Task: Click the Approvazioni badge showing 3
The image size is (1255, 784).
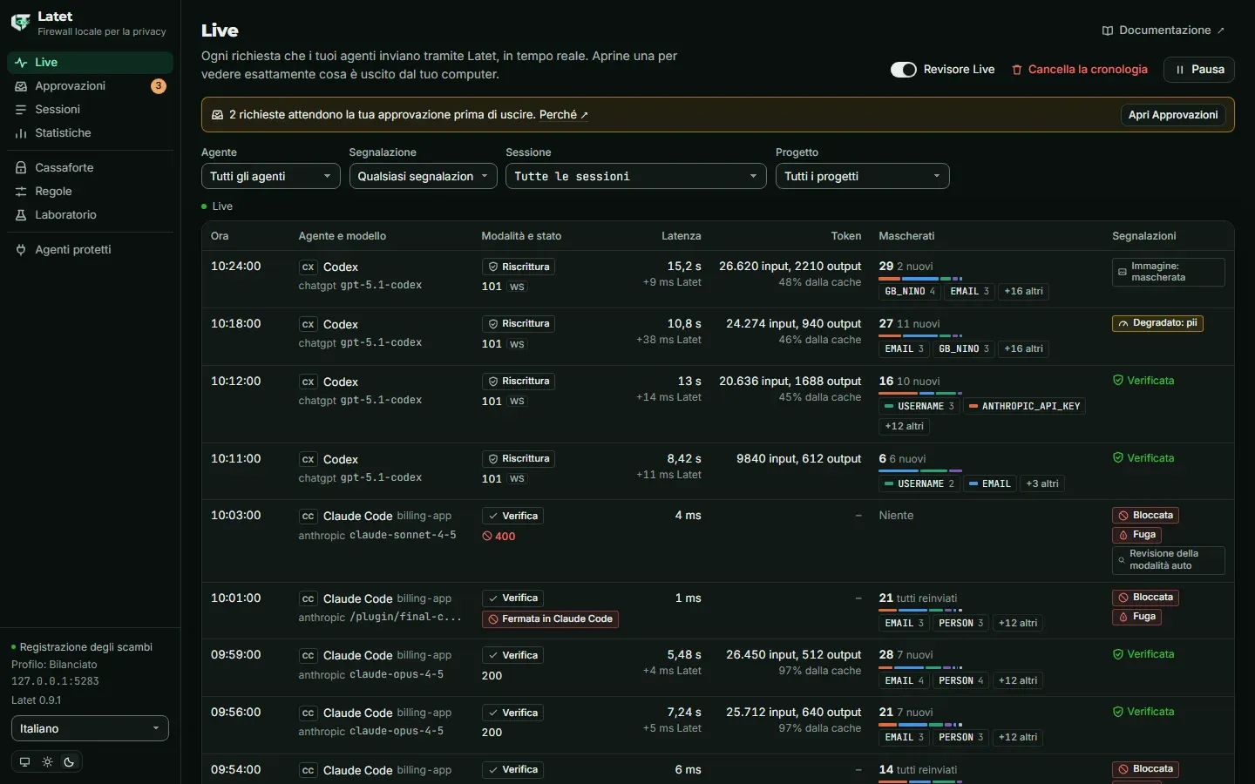Action: click(x=159, y=86)
